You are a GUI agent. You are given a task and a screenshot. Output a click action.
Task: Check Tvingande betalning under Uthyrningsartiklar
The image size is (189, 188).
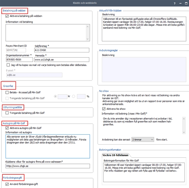7,113
